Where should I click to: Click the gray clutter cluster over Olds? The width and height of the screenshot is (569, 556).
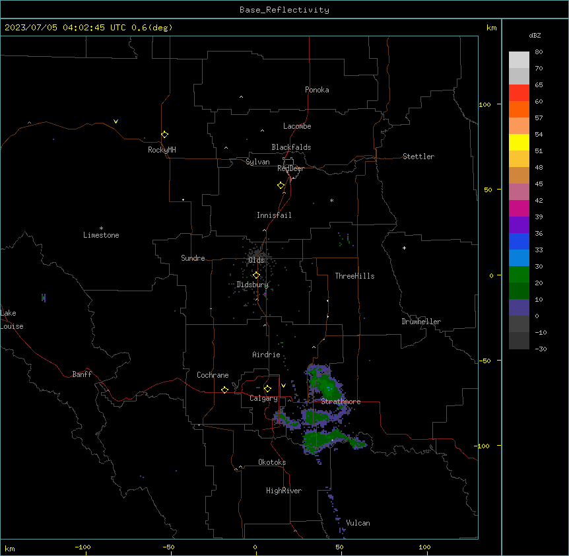point(257,254)
